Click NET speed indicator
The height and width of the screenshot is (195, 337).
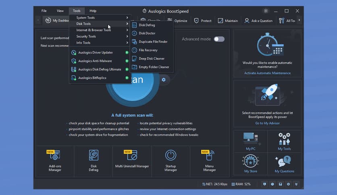click(215, 184)
